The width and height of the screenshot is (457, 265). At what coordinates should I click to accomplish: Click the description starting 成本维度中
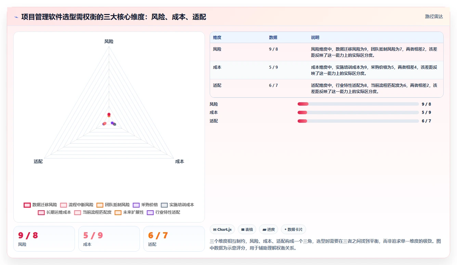374,70
